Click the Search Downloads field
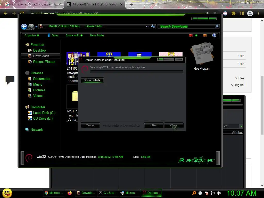Viewport: 264px width, 198px height. coord(188,26)
